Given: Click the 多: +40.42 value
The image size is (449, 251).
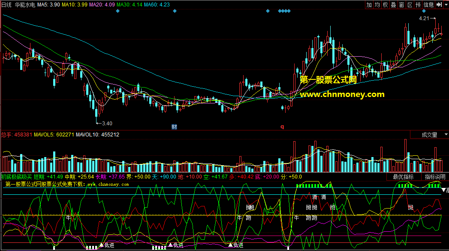Looking at the screenshot, I should [x=241, y=177].
